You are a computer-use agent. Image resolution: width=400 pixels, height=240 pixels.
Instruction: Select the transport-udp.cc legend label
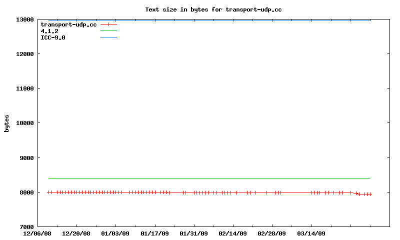tap(68, 24)
